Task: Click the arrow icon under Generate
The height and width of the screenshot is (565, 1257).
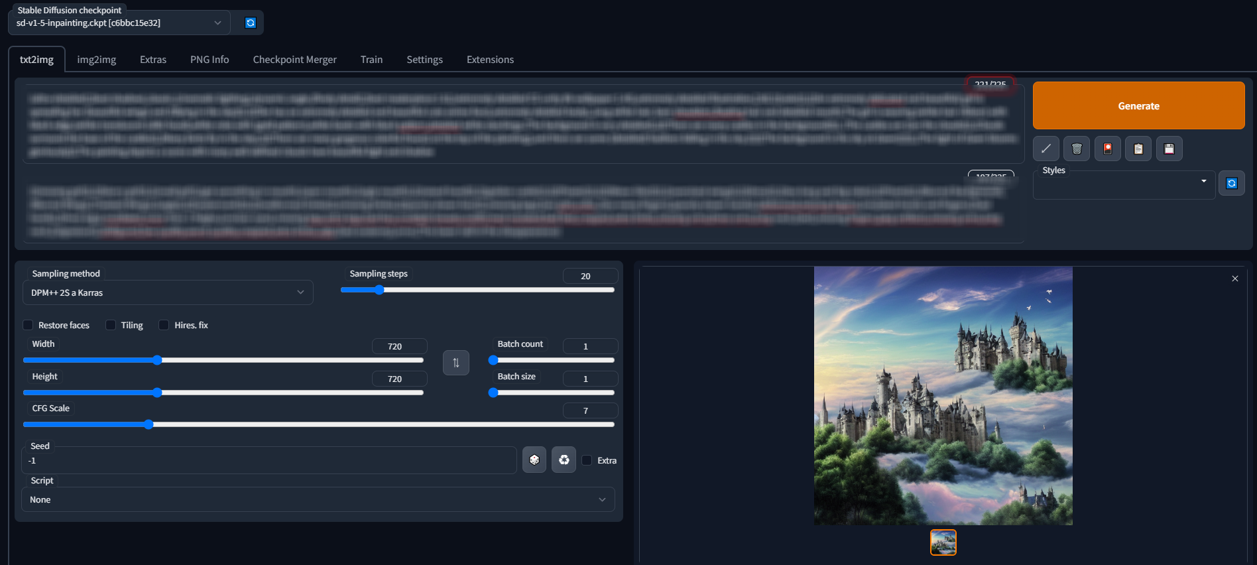Action: click(x=1046, y=149)
